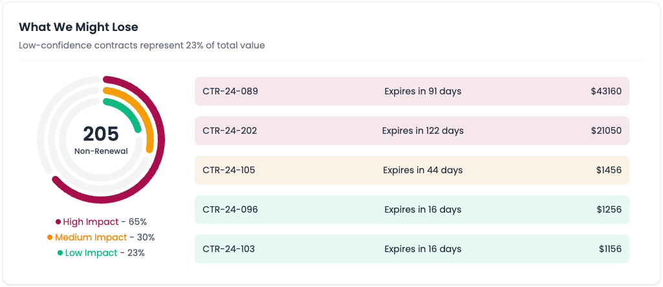This screenshot has height=287, width=663.
Task: Click the orange Medium Impact legend dot
Action: [50, 237]
